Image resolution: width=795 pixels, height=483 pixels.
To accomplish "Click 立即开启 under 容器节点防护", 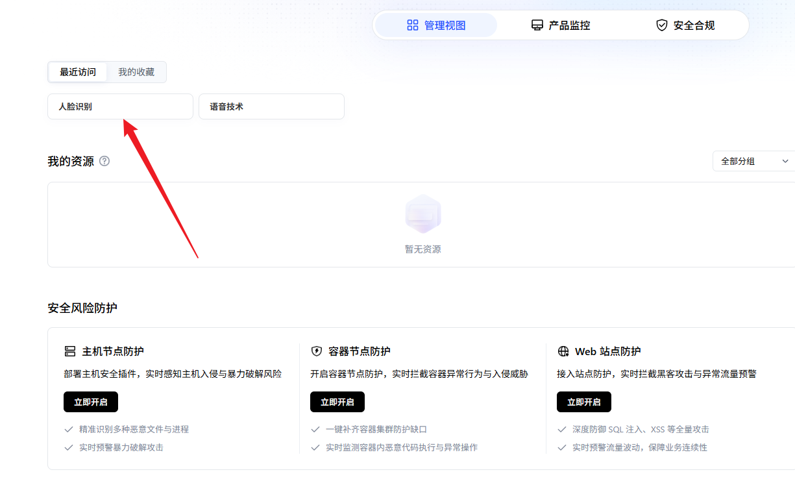I will (x=337, y=402).
